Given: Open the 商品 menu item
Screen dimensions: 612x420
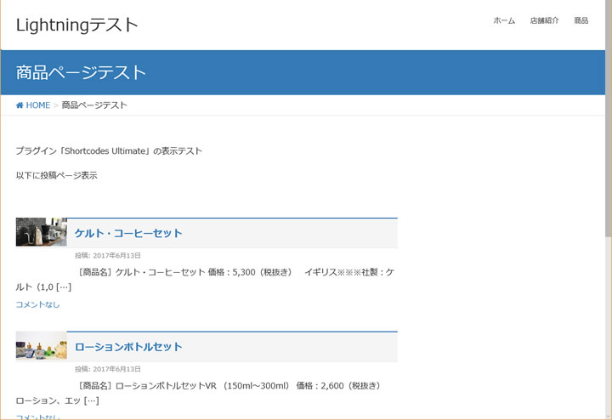Looking at the screenshot, I should click(581, 20).
